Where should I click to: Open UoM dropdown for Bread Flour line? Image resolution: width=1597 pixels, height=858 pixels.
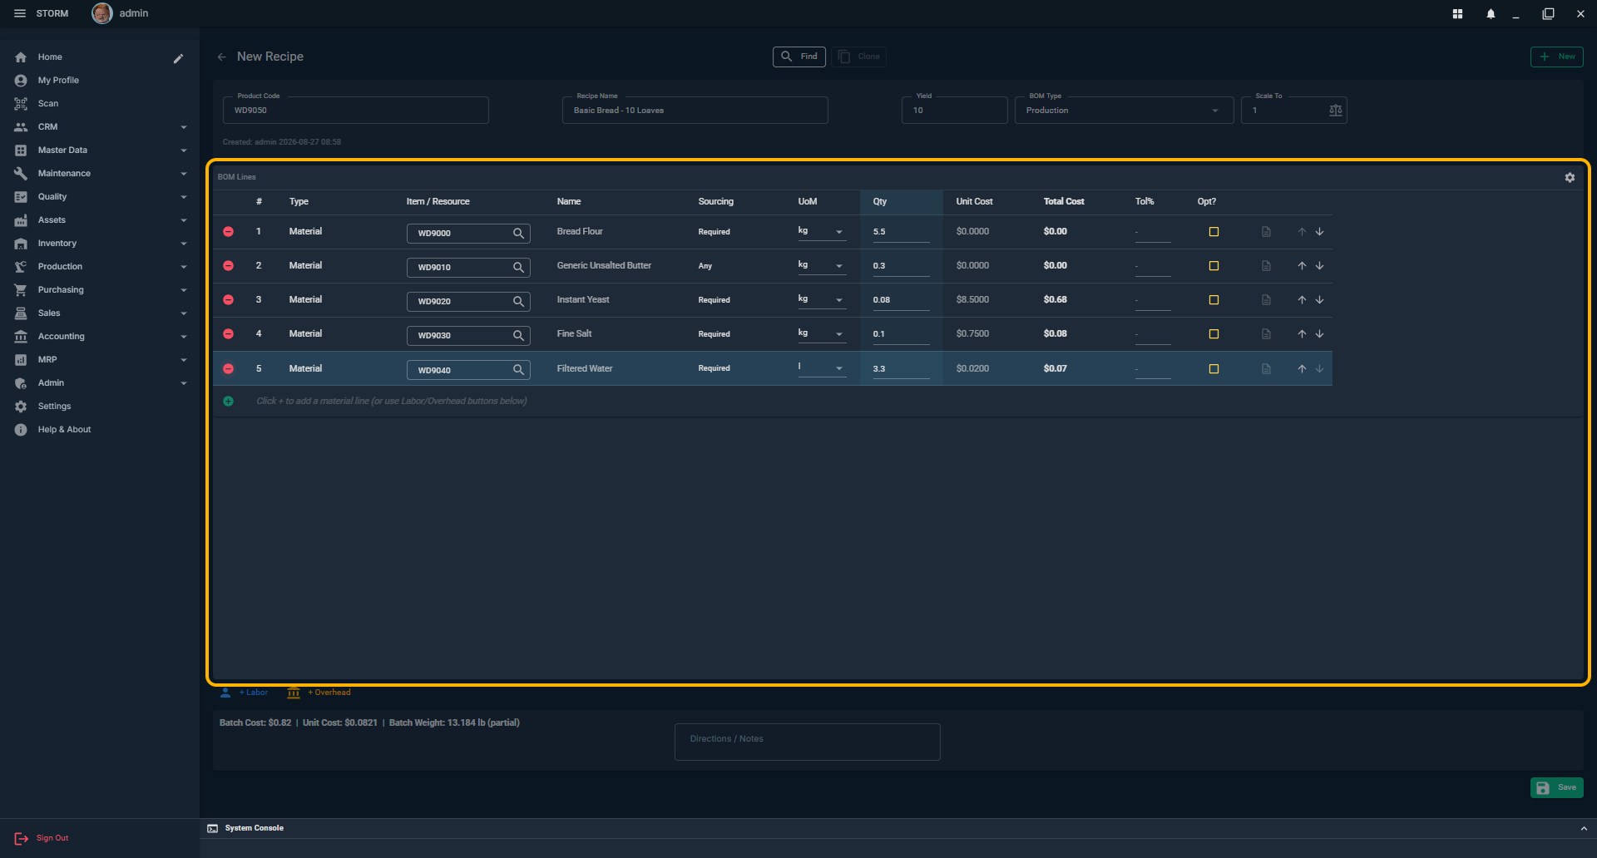pyautogui.click(x=822, y=232)
